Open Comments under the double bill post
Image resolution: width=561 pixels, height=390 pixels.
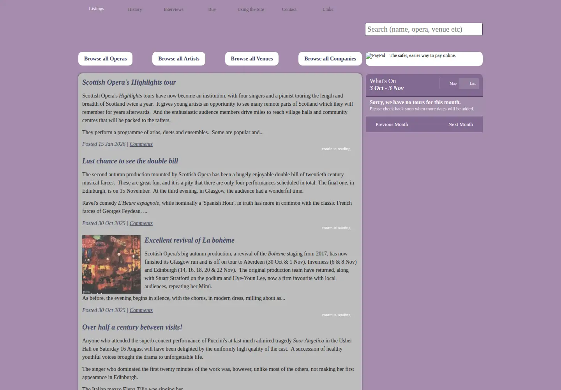click(x=141, y=223)
